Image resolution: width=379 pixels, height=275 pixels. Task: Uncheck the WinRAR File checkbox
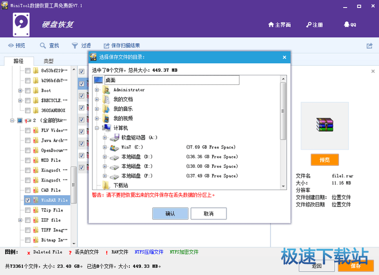click(x=28, y=200)
